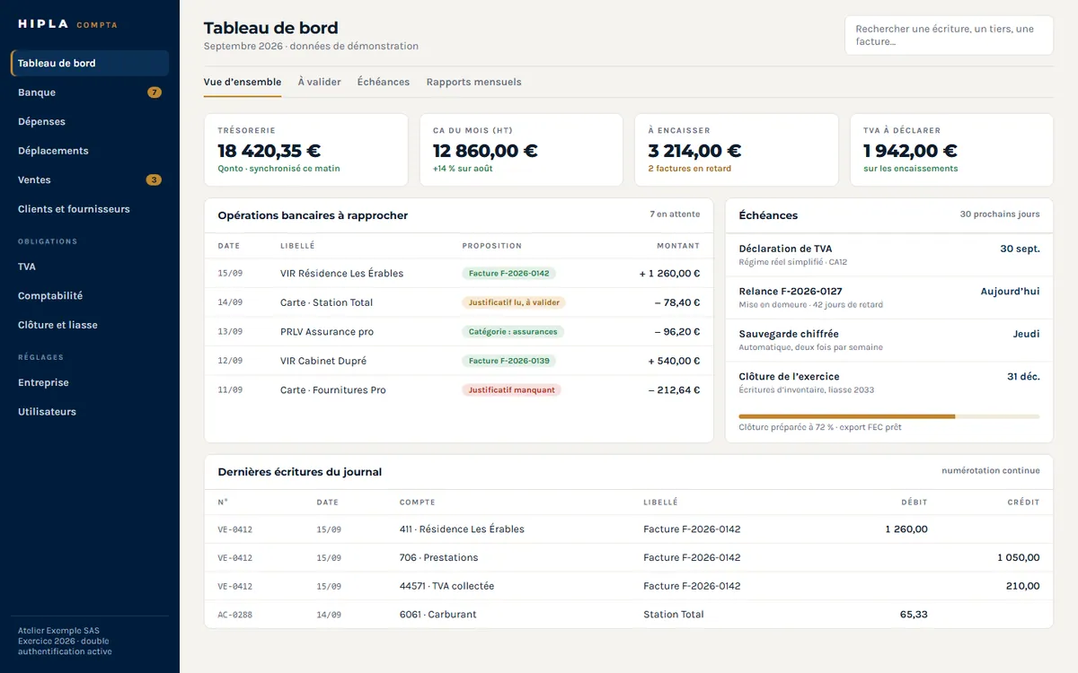Click 'Qonto · synchronisé ce matin'
1078x673 pixels.
point(278,169)
